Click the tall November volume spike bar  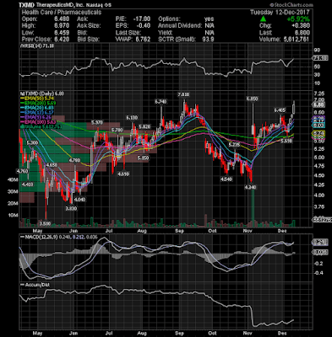point(253,208)
